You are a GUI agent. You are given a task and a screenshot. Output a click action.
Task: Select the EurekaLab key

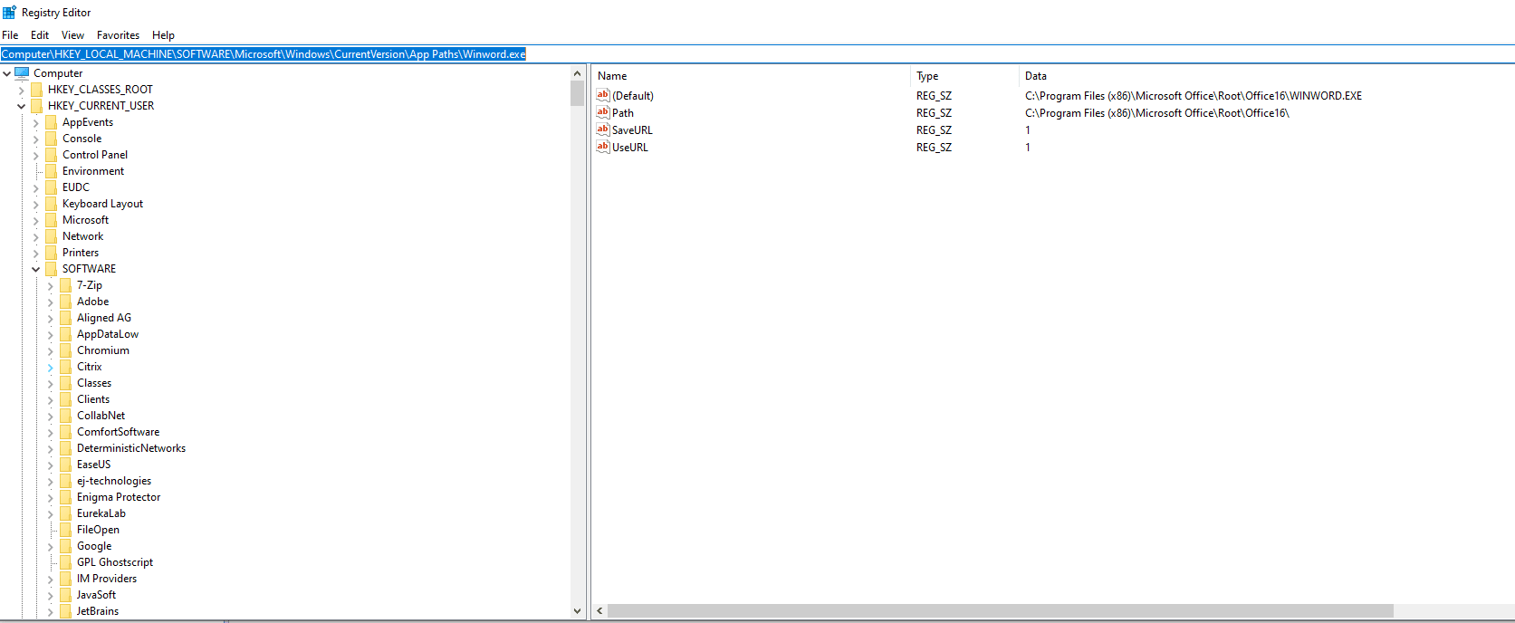[x=101, y=513]
